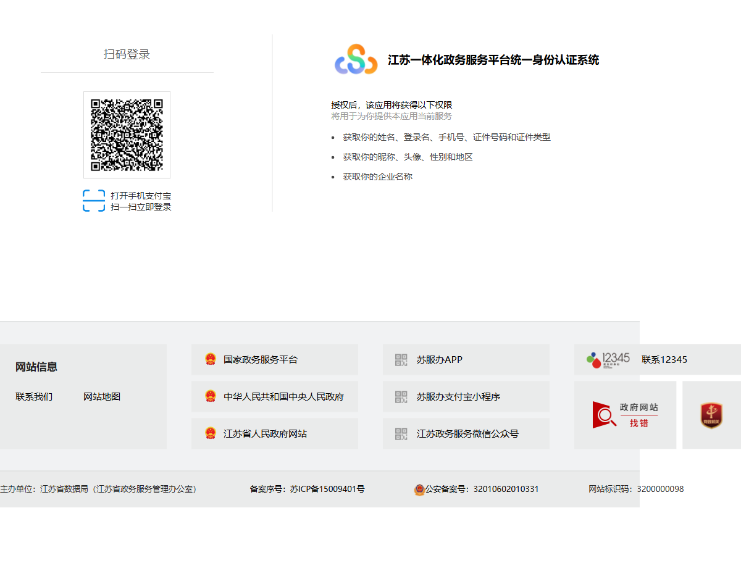This screenshot has width=741, height=579.
Task: Click permission 获取你的企业名称
Action: pyautogui.click(x=378, y=177)
